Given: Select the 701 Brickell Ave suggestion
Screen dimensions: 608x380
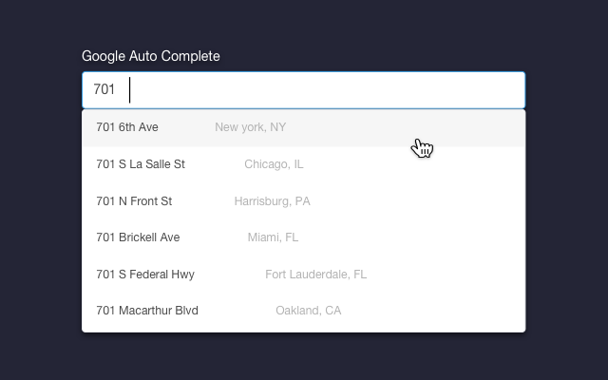Looking at the screenshot, I should (x=138, y=237).
